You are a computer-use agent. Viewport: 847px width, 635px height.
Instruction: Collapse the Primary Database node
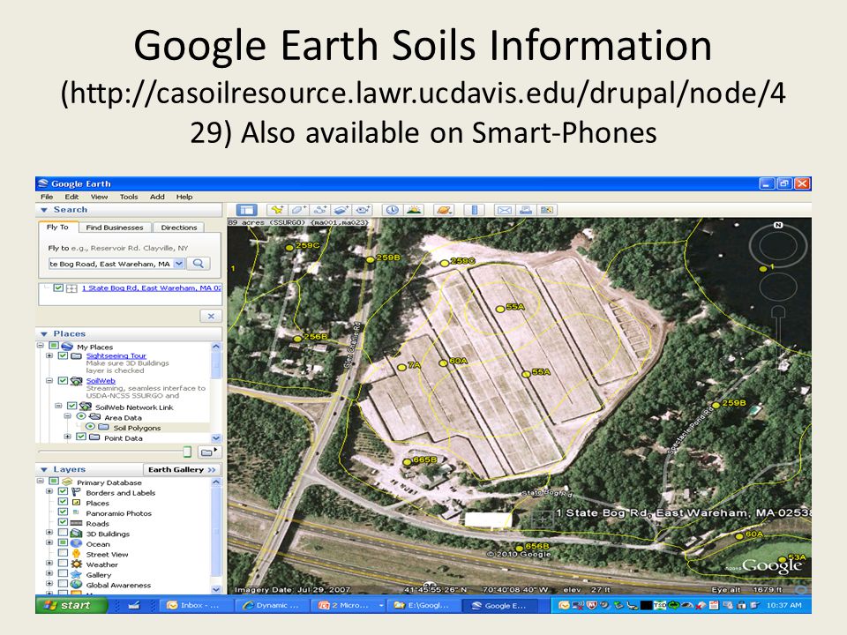point(41,482)
